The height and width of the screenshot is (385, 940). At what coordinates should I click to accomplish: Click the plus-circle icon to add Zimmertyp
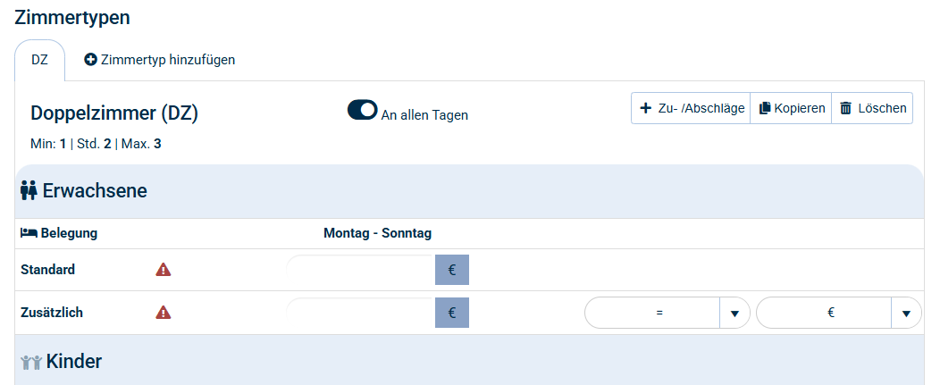click(90, 60)
